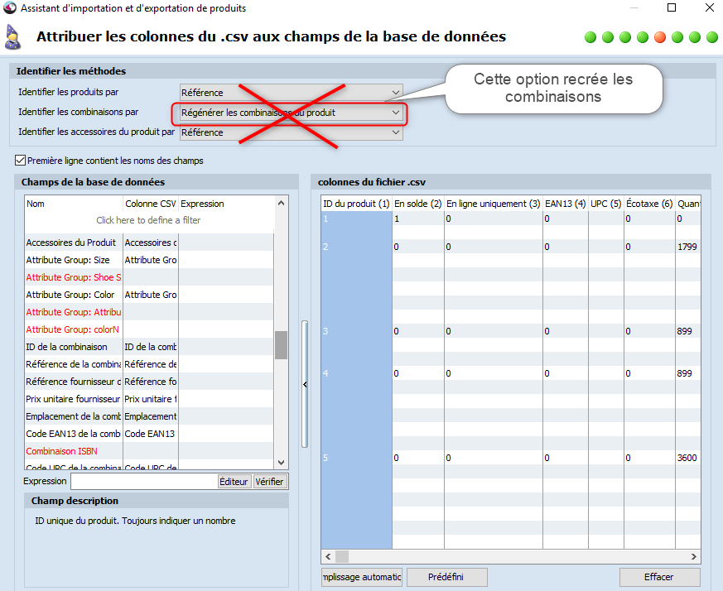Select the 'Emplacement de la comb' field row
The height and width of the screenshot is (591, 723).
pyautogui.click(x=149, y=416)
